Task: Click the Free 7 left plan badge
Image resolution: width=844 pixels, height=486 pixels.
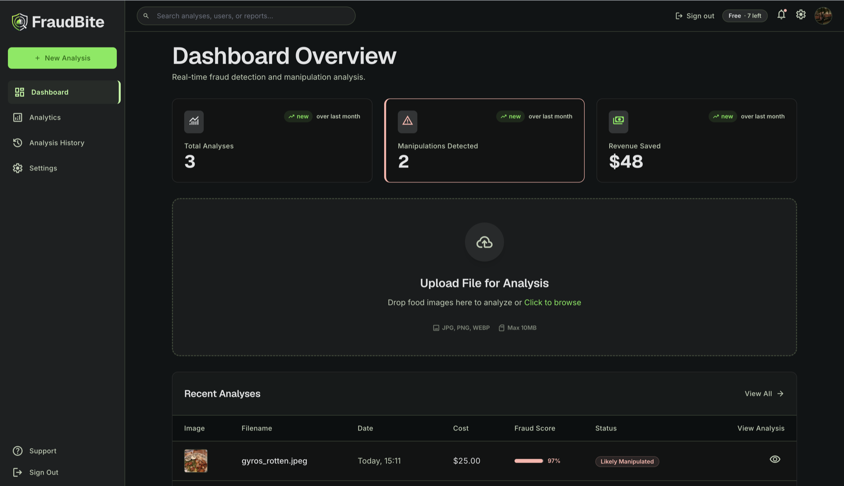Action: pyautogui.click(x=745, y=16)
